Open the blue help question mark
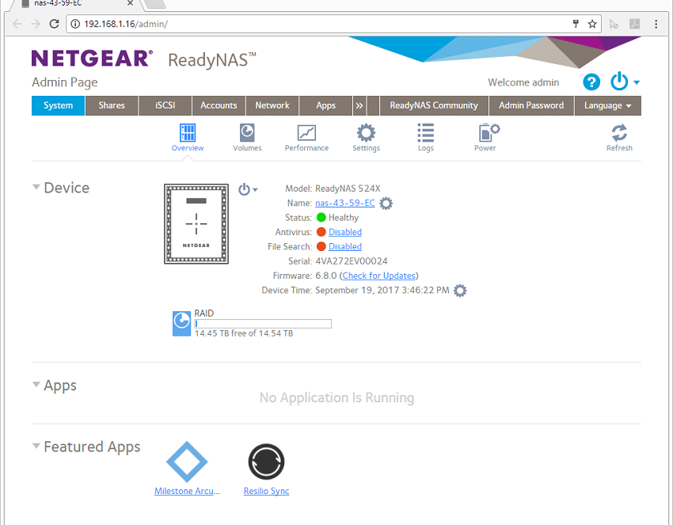 pos(591,82)
